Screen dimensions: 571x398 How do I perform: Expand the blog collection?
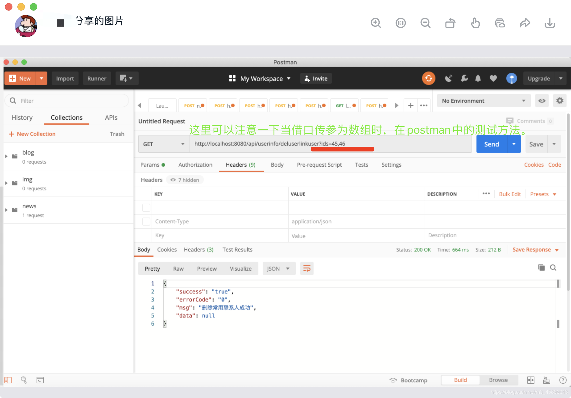coord(6,156)
